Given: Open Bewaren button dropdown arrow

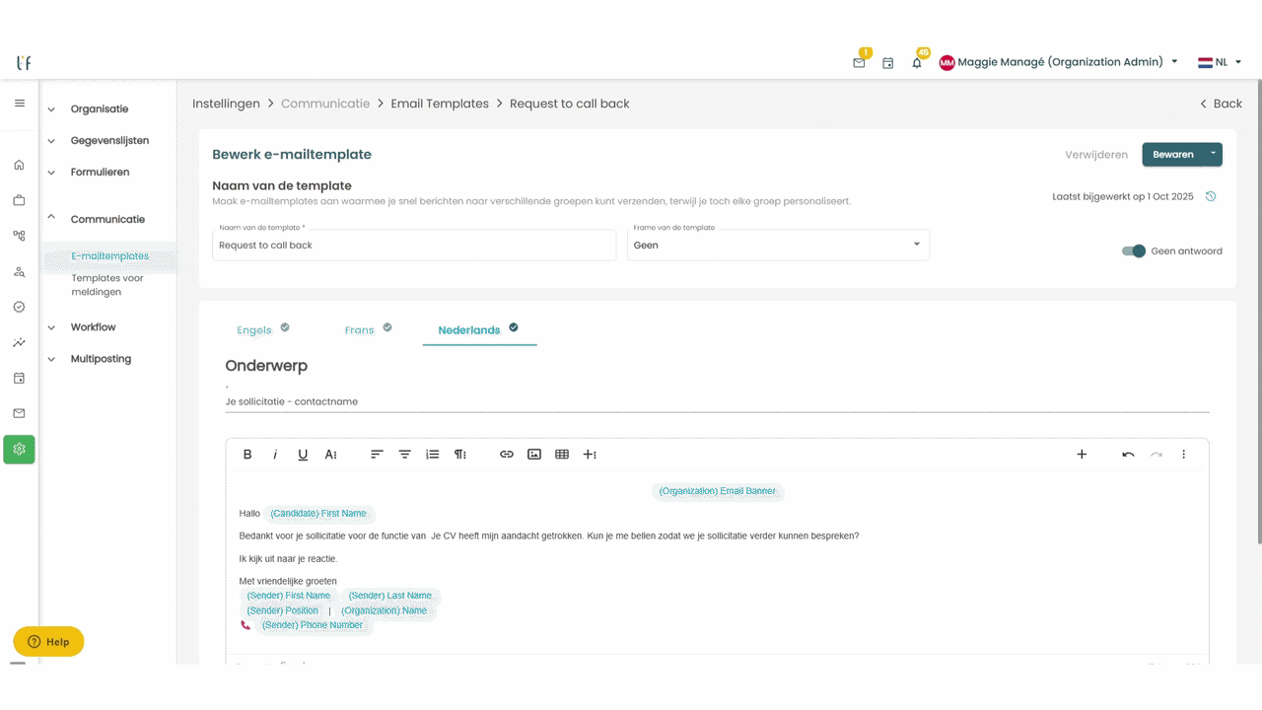Looking at the screenshot, I should [1213, 154].
